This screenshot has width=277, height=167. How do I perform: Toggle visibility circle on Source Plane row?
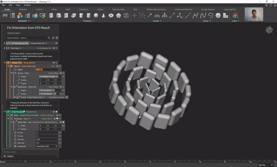(63, 73)
